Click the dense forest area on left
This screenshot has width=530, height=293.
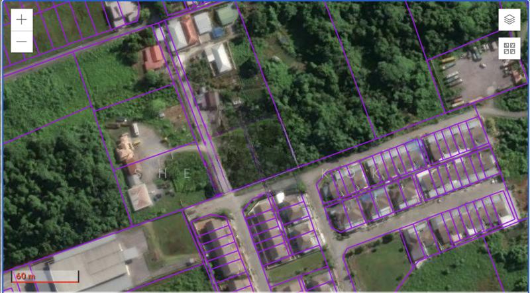[x=53, y=185]
